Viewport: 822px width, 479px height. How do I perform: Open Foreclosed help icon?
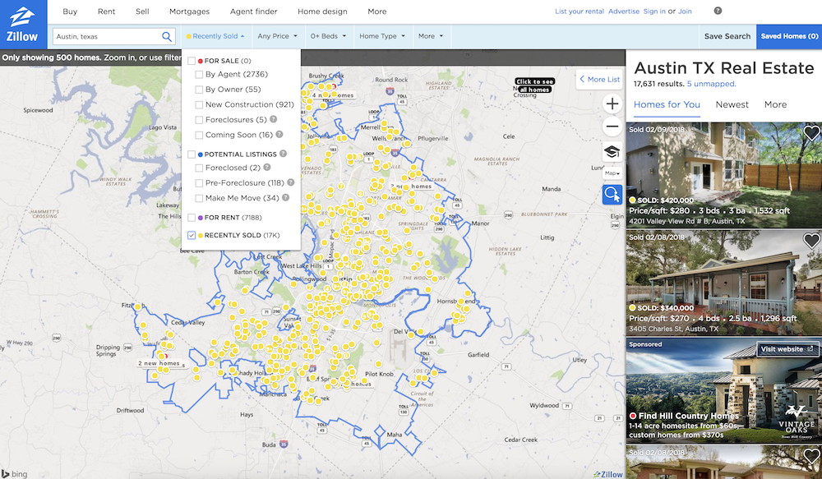click(x=267, y=168)
